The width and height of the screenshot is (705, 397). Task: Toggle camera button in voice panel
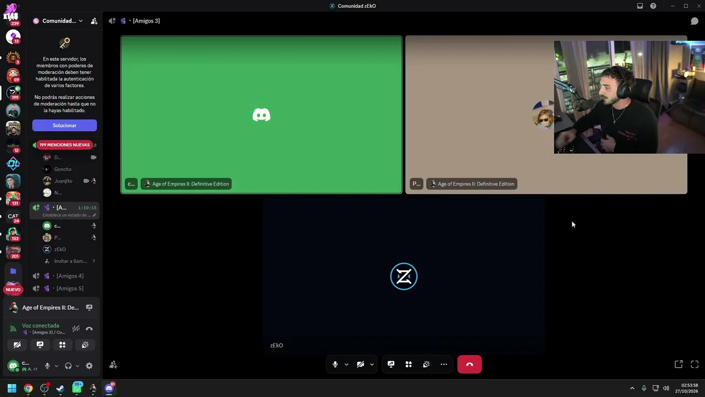17,345
